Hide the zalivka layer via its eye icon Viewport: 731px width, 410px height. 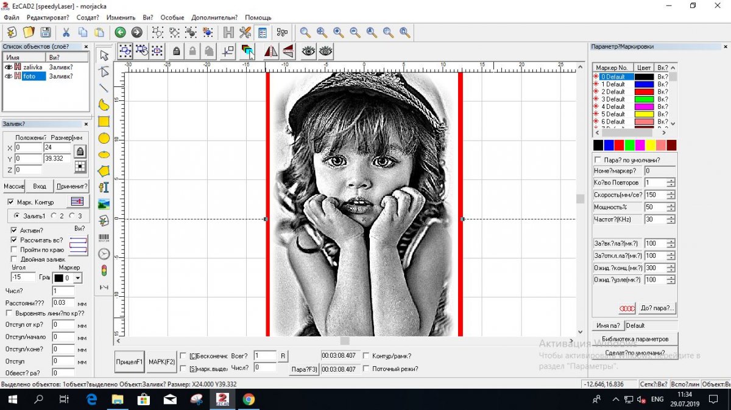click(9, 67)
